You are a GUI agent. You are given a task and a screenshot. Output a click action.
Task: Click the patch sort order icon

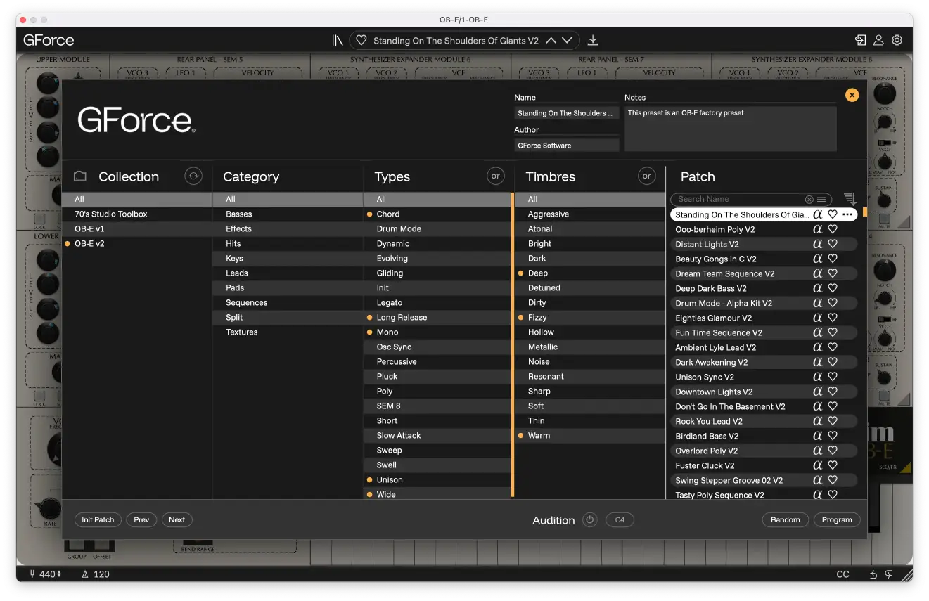(850, 200)
